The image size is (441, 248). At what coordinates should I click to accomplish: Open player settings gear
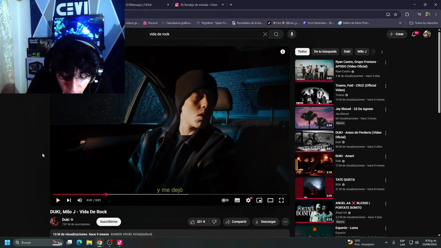(248, 200)
